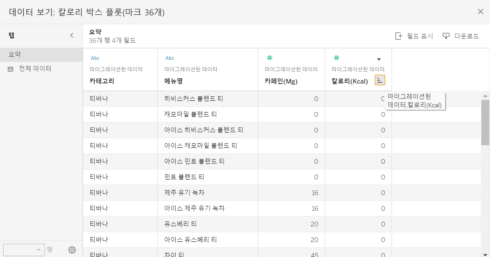
Task: Select the 요약 tab
Action: [x=41, y=55]
